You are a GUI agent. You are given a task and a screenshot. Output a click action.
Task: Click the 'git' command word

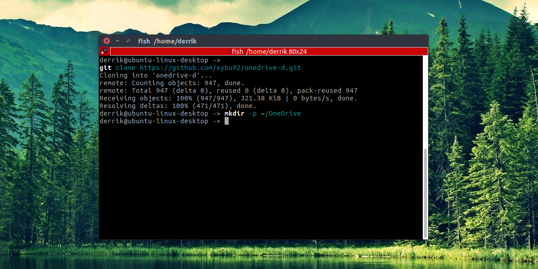point(105,68)
